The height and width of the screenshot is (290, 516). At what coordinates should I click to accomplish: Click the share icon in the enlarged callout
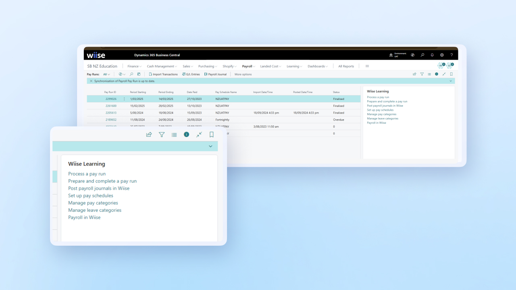click(149, 135)
